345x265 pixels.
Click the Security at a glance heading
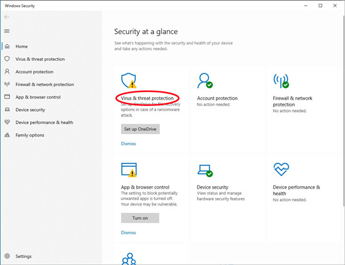pyautogui.click(x=146, y=32)
